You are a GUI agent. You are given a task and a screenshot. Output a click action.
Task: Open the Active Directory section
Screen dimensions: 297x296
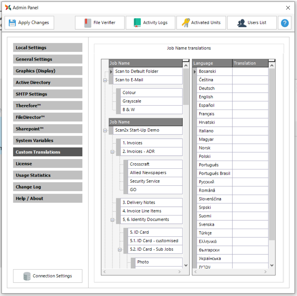pos(48,83)
